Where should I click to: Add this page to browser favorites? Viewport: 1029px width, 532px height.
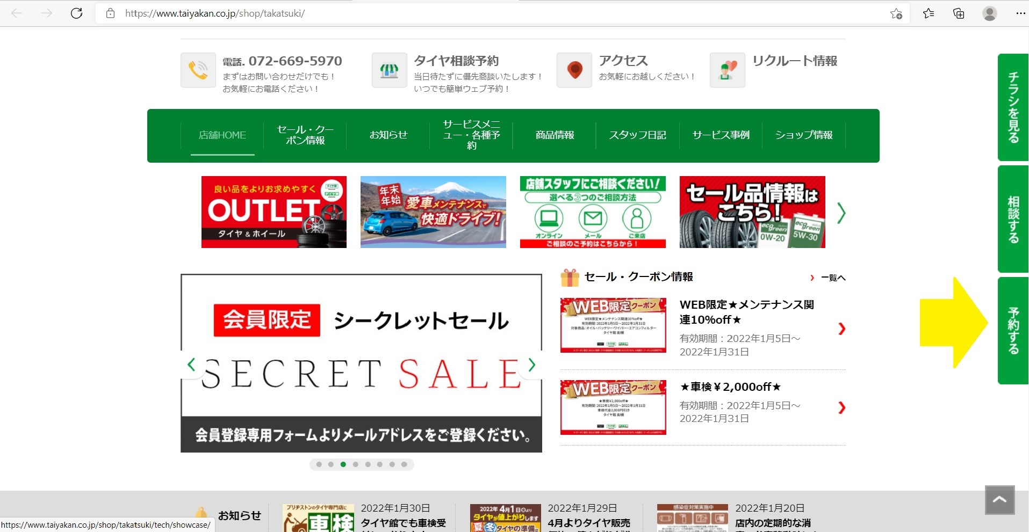pyautogui.click(x=896, y=13)
